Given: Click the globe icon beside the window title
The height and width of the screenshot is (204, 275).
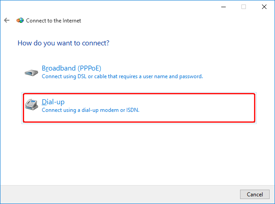Looking at the screenshot, I should click(x=20, y=20).
